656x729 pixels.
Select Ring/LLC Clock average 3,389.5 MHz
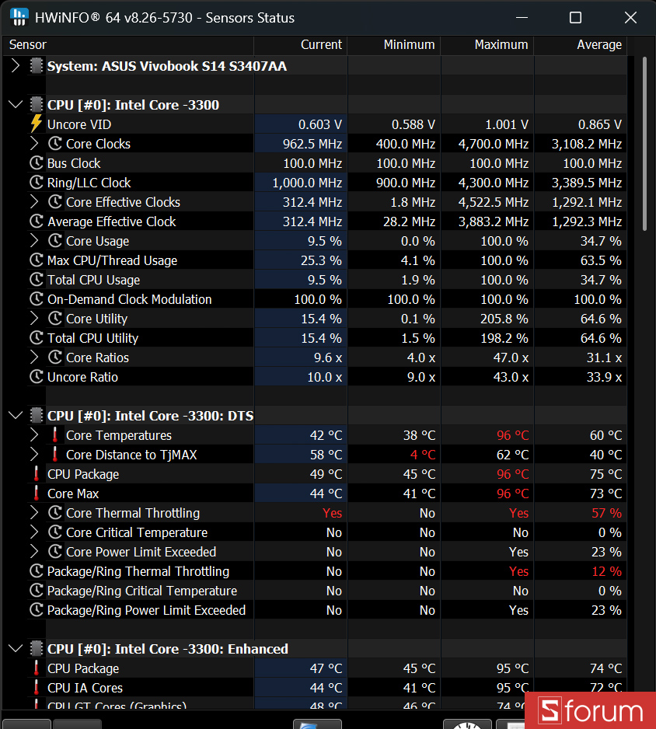click(587, 183)
